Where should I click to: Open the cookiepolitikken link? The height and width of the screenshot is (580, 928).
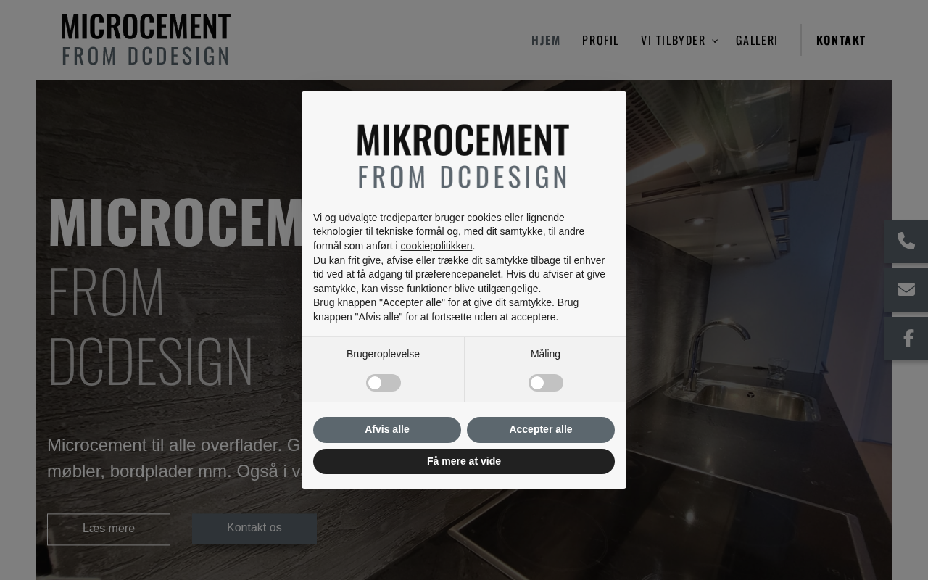pyautogui.click(x=436, y=246)
